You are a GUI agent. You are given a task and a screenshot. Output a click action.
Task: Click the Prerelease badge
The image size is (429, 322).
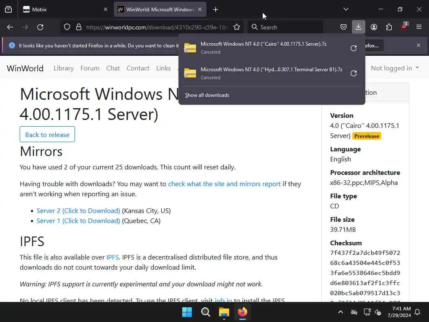367,136
